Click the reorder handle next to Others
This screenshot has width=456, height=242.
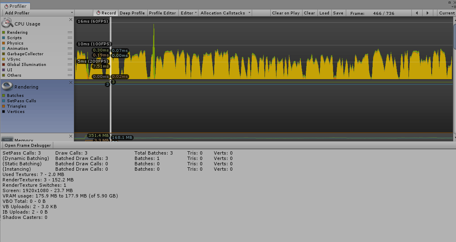[70, 75]
